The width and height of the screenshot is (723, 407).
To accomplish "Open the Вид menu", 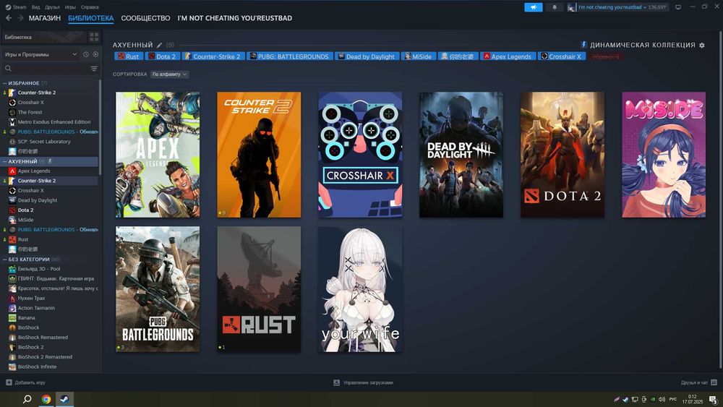I will point(35,7).
